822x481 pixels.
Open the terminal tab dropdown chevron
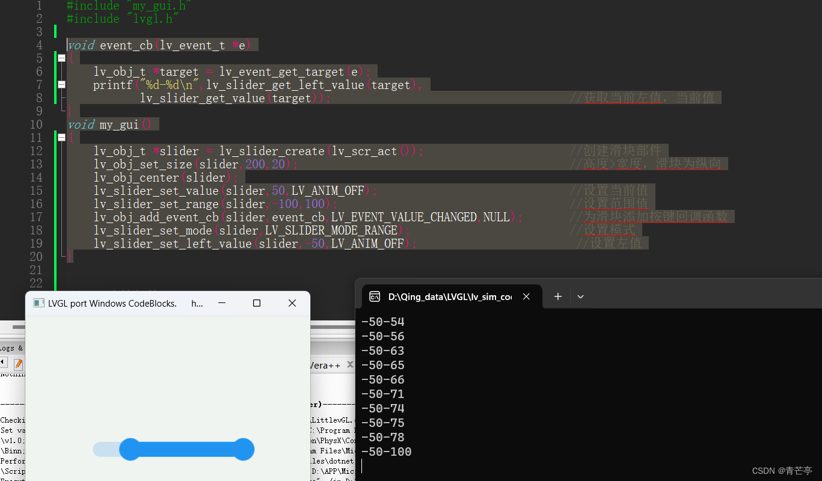pos(580,296)
